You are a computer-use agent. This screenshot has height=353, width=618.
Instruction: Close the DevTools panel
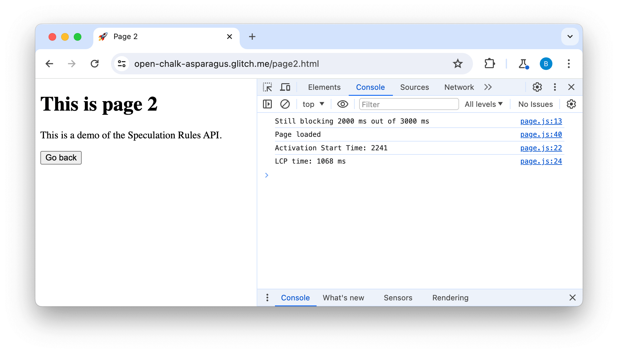pyautogui.click(x=571, y=87)
